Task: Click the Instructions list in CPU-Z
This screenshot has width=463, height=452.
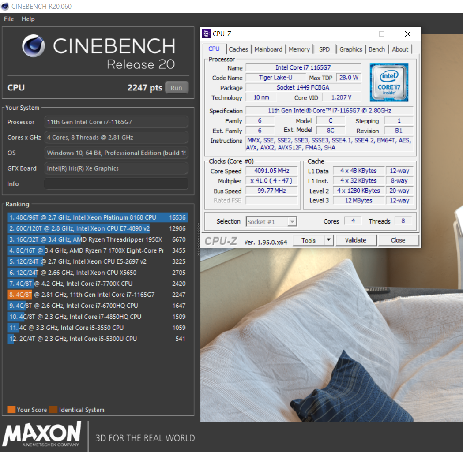Action: click(x=330, y=144)
